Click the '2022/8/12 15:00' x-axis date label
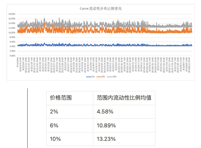 click(x=189, y=65)
